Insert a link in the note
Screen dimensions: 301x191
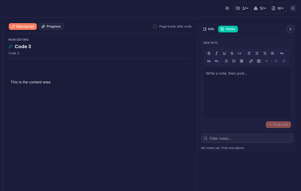click(x=251, y=61)
